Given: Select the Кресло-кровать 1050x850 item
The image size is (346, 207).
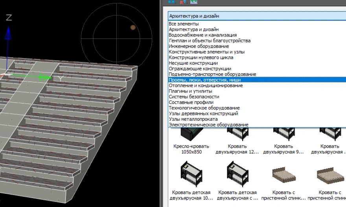Looking at the screenshot, I should 191,135.
